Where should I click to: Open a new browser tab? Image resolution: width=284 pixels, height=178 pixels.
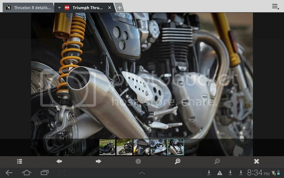click(x=119, y=8)
